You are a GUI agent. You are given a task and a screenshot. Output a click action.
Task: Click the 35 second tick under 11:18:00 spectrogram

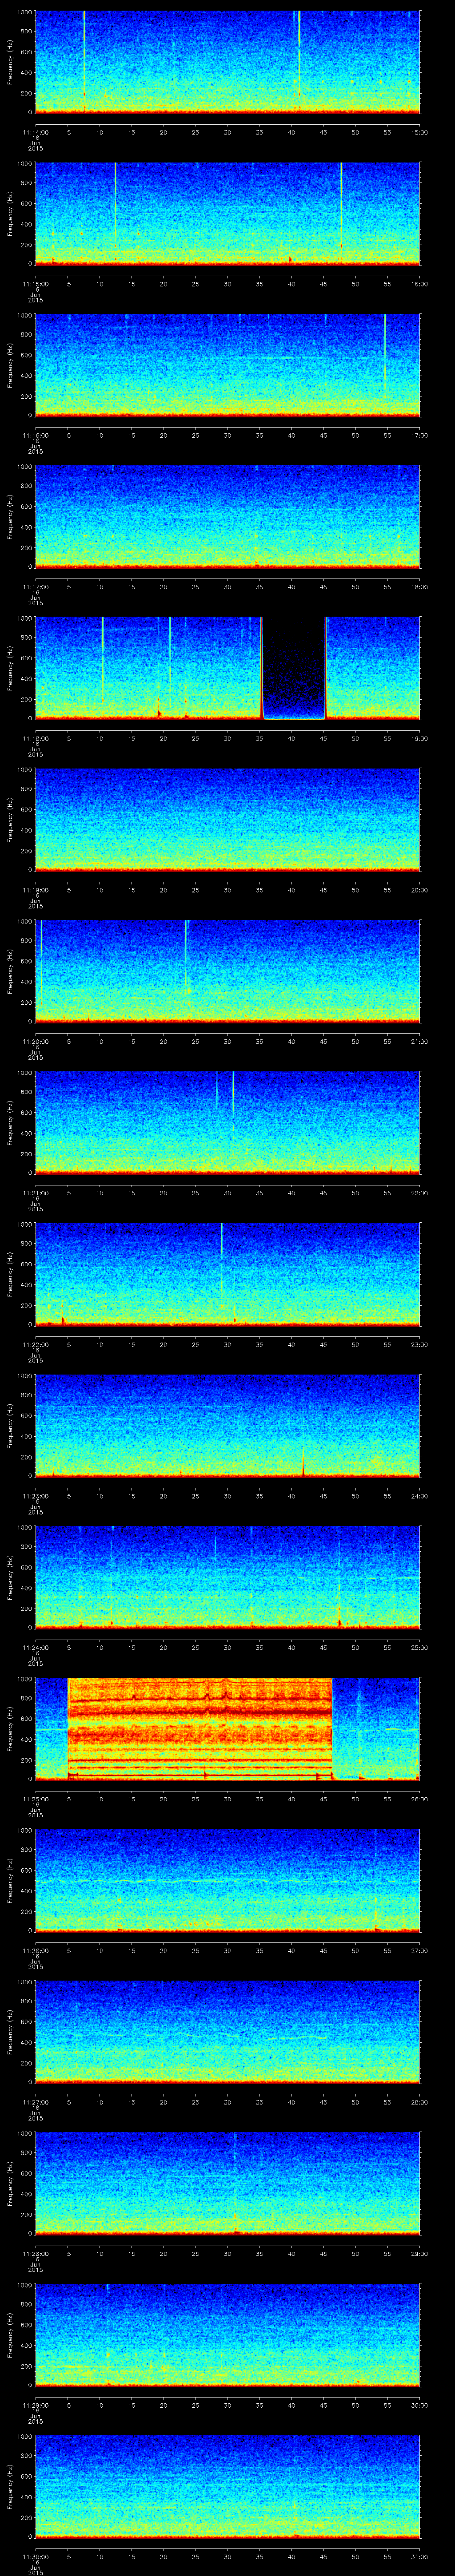259,738
